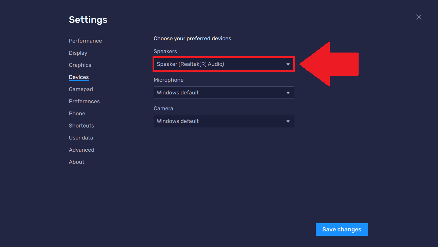The image size is (438, 247).
Task: Select the Devices sidebar item
Action: [x=79, y=77]
